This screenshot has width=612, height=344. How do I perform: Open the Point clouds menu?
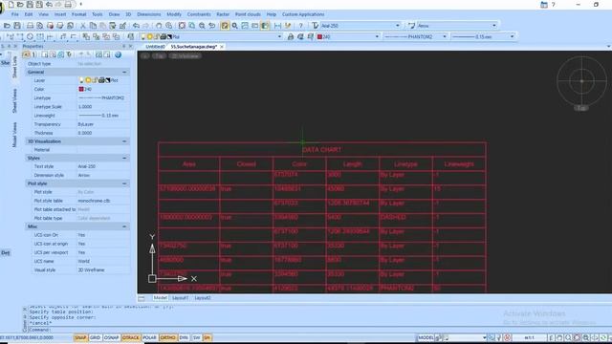tap(248, 14)
